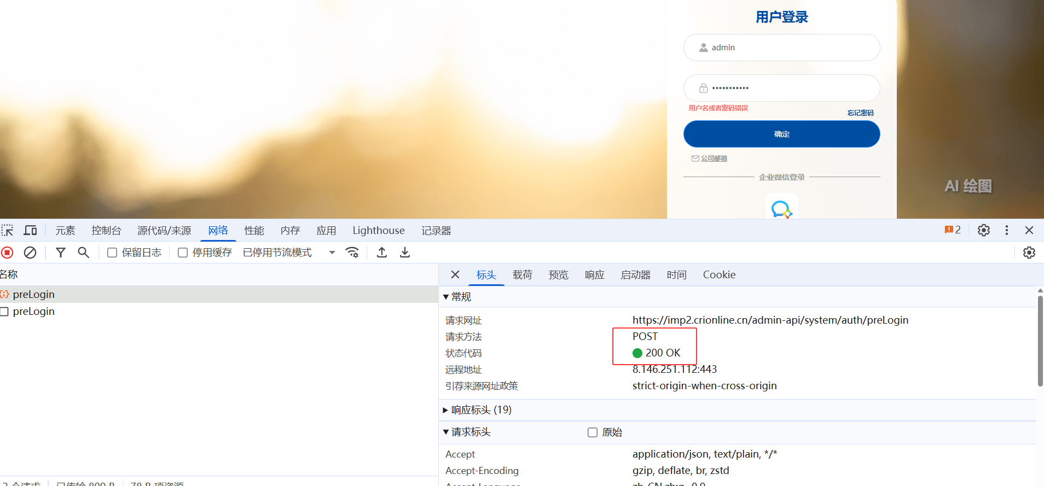Switch to the 响应 tab
Viewport: 1044px width, 486px height.
(594, 275)
